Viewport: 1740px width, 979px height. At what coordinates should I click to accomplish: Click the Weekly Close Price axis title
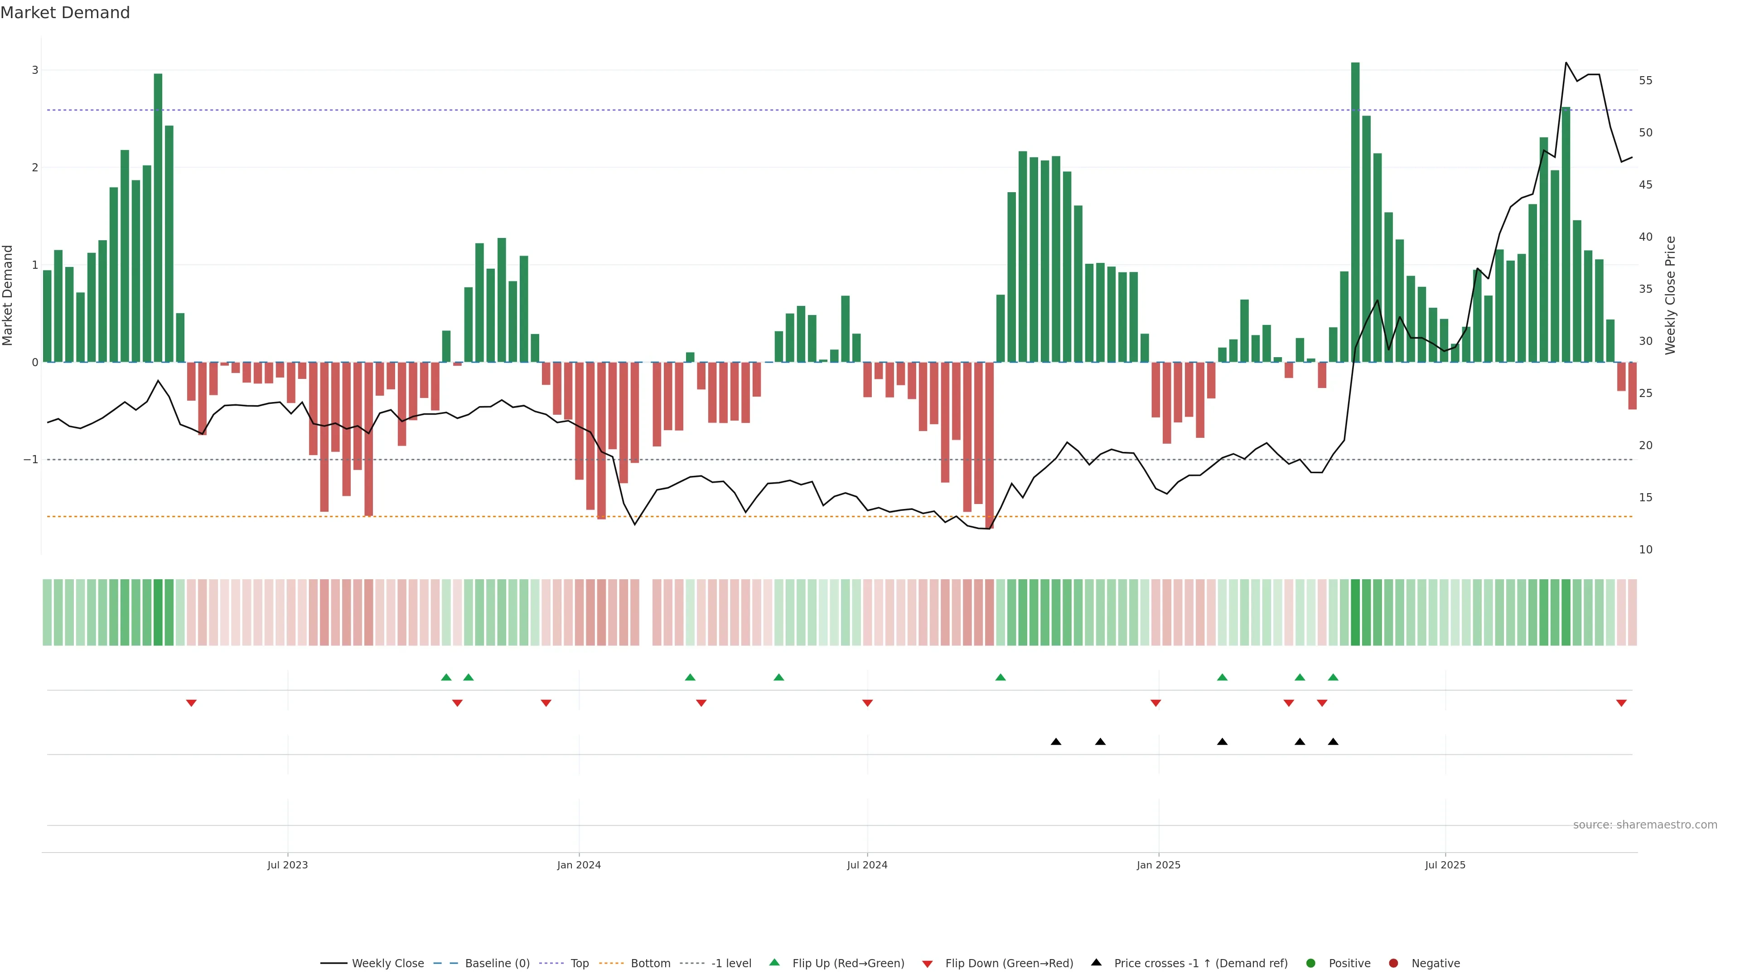point(1670,295)
